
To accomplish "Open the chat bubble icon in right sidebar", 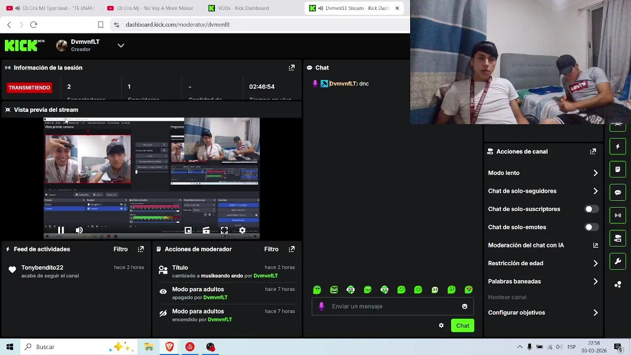I will coord(618,192).
